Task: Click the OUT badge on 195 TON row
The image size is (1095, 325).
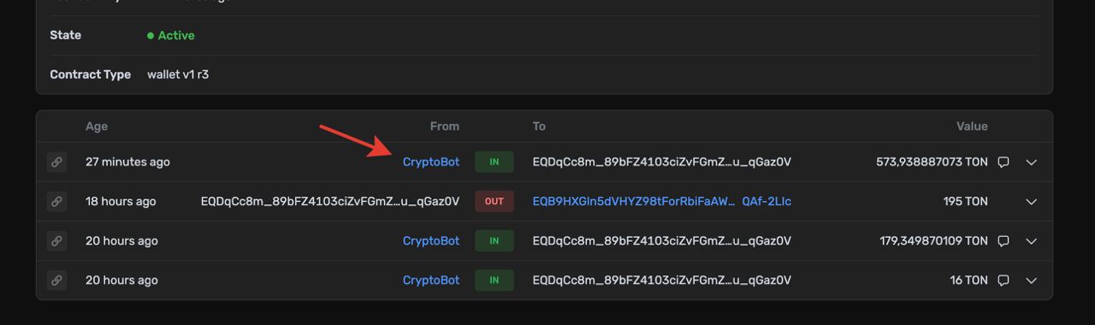Action: coord(494,201)
